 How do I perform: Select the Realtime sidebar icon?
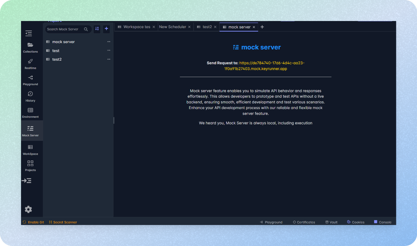click(x=30, y=63)
